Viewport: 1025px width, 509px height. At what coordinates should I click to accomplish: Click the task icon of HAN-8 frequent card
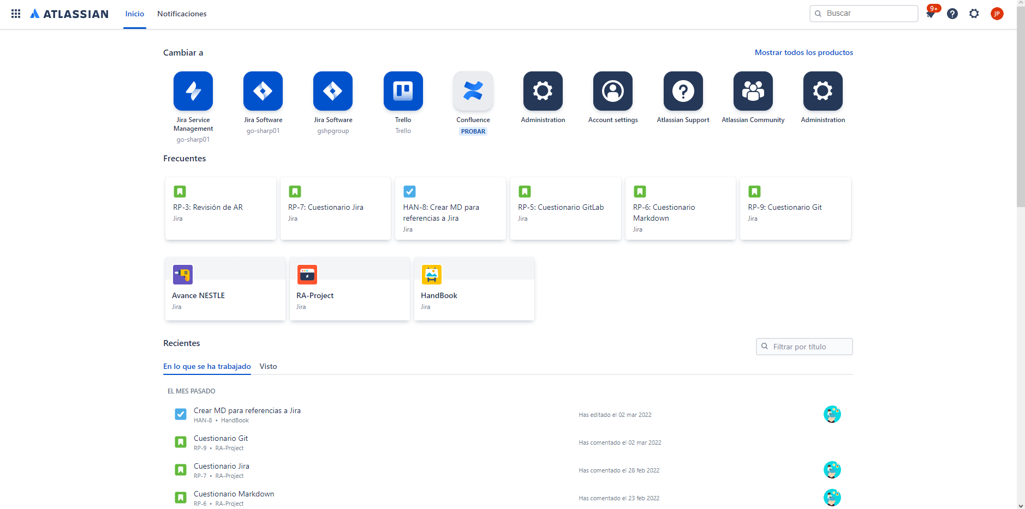click(x=409, y=191)
